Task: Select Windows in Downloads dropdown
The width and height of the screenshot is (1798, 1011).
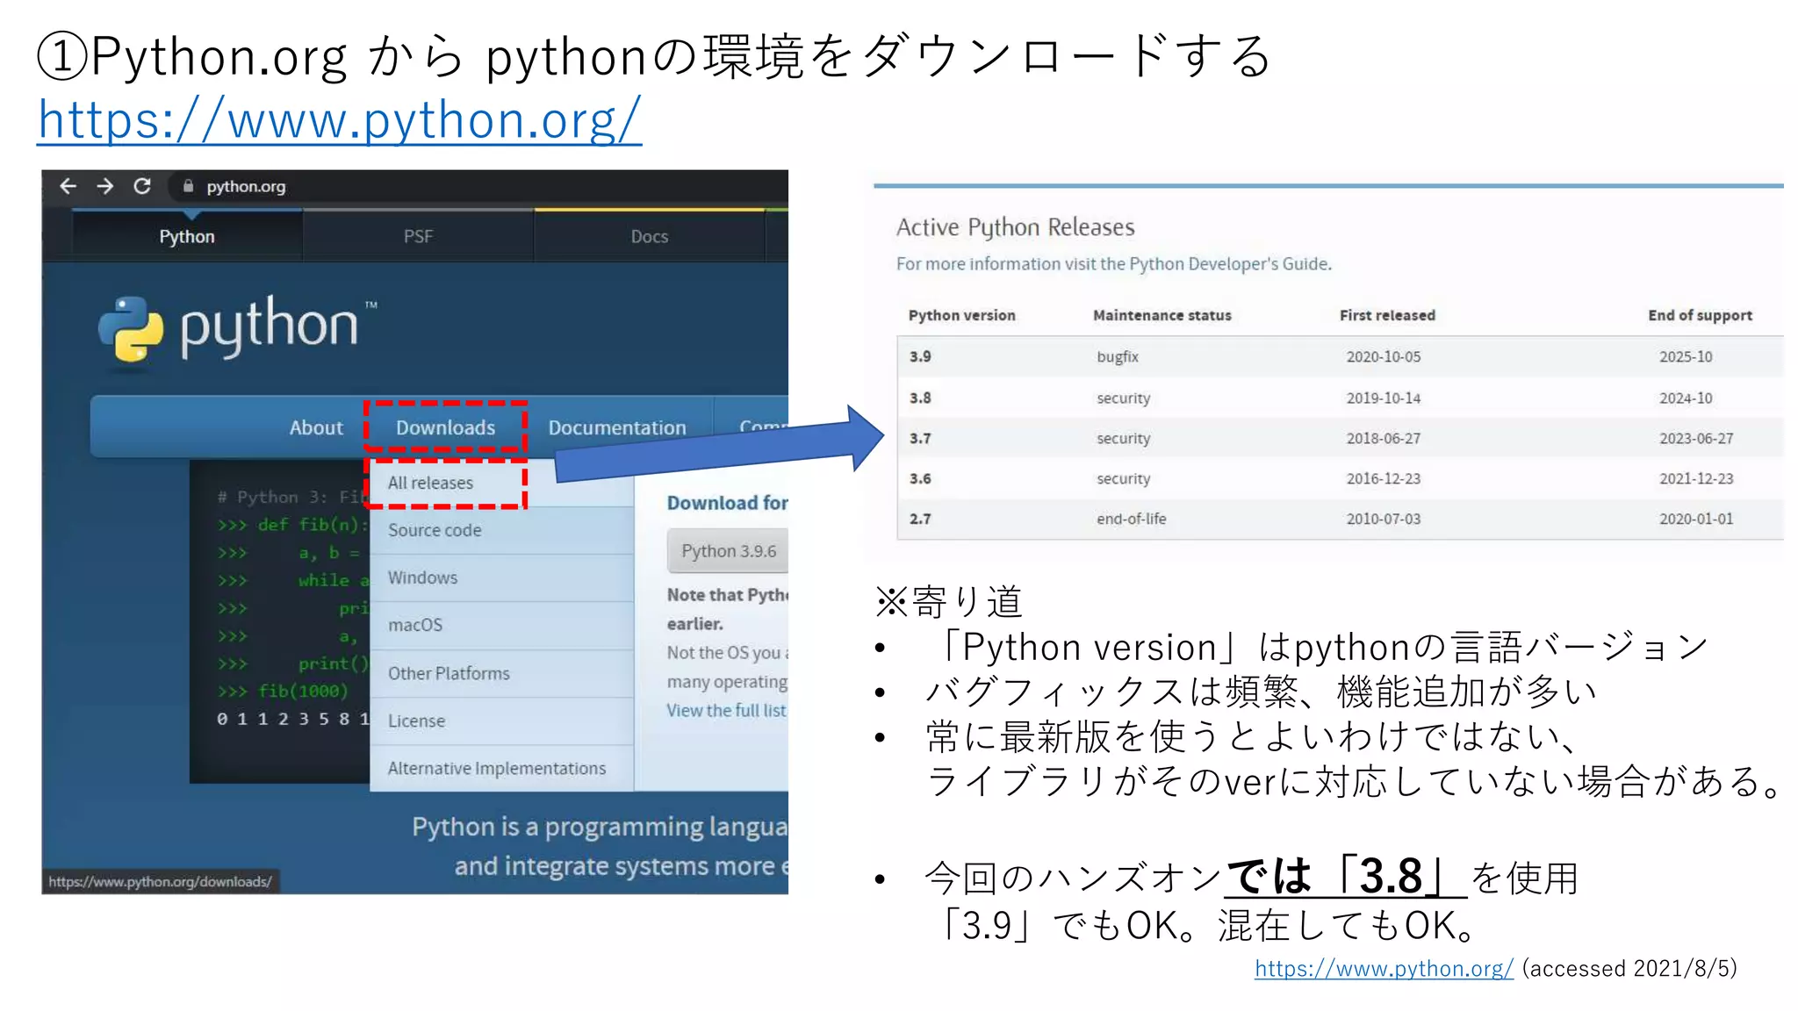Action: (x=422, y=577)
